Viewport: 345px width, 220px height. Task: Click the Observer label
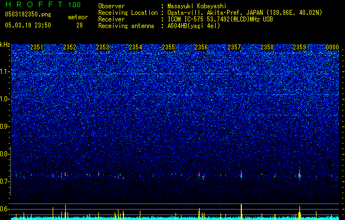tap(111, 6)
